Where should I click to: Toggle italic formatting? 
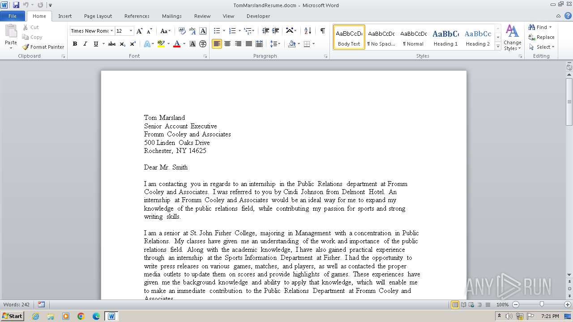(85, 44)
